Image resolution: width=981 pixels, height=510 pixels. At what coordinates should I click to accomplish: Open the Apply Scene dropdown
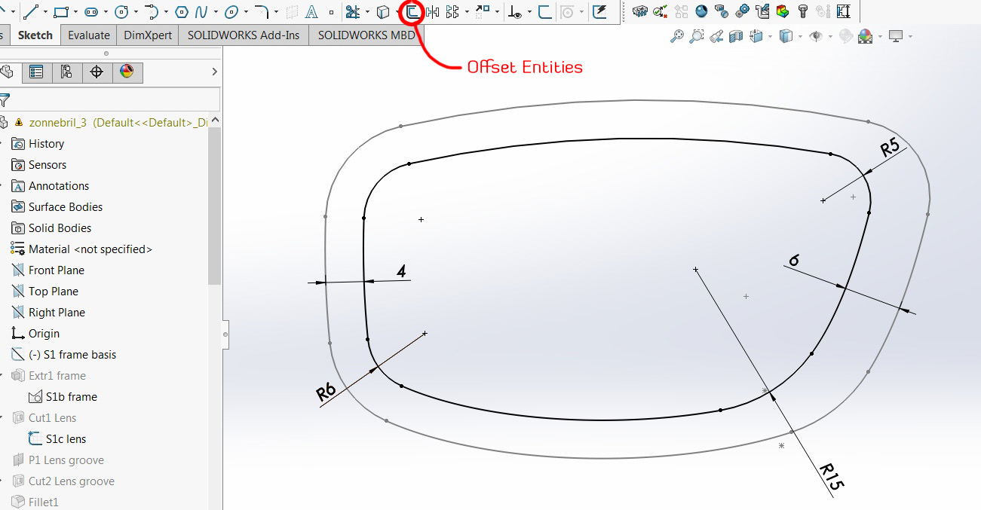[879, 36]
